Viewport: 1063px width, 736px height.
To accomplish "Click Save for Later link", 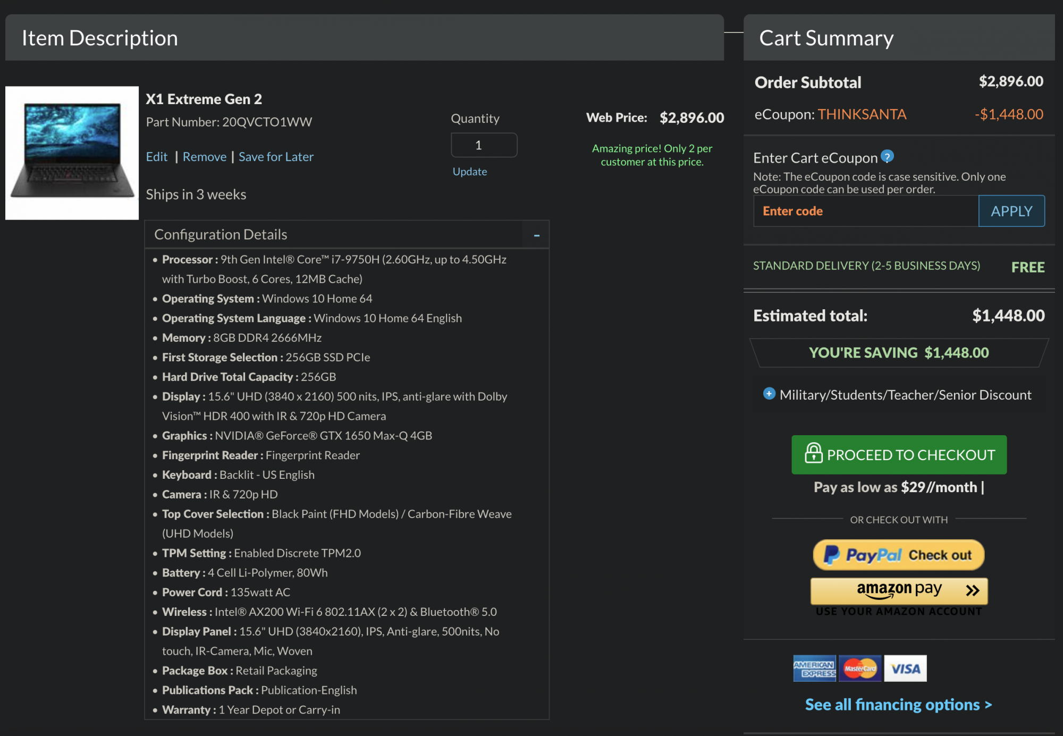I will [276, 157].
